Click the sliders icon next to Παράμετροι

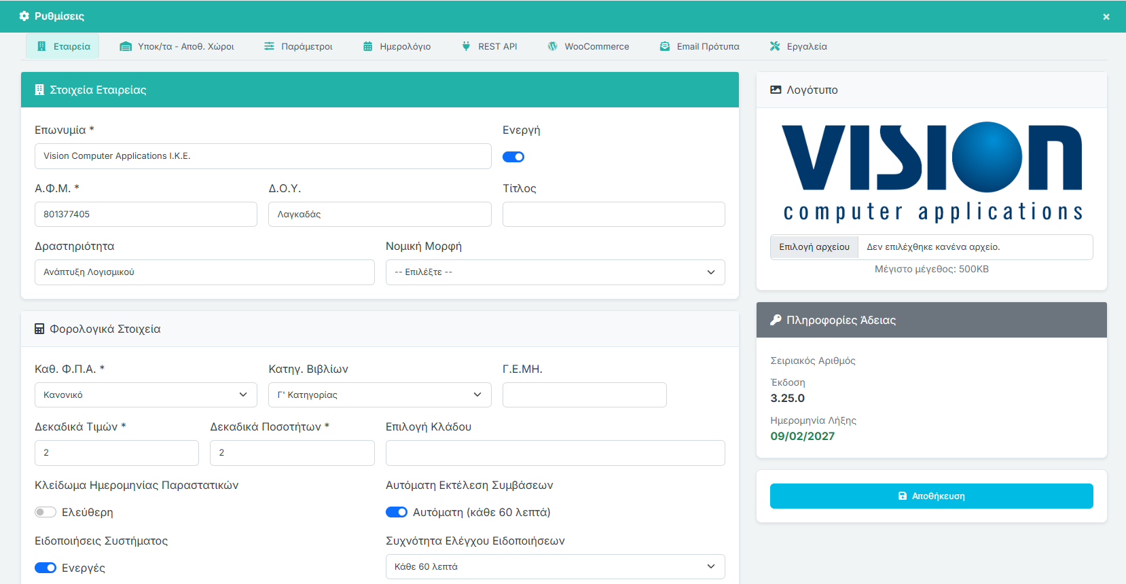(x=270, y=46)
